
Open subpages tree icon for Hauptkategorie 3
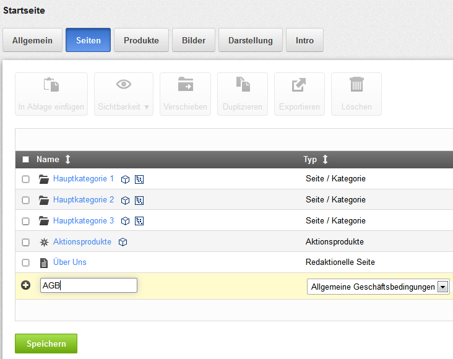pyautogui.click(x=139, y=221)
